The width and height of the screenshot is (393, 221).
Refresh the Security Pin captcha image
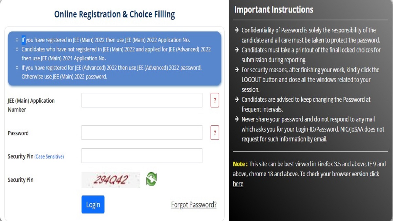[x=151, y=179]
